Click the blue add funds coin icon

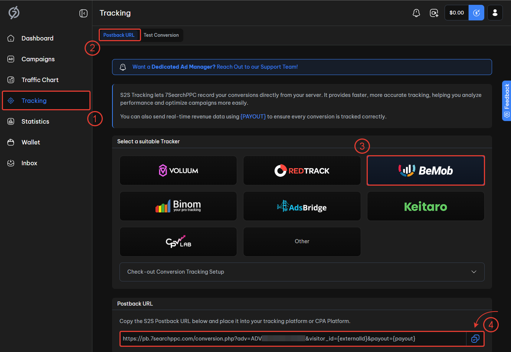click(x=476, y=13)
